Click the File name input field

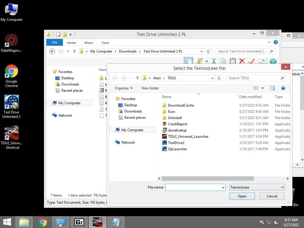click(x=193, y=188)
